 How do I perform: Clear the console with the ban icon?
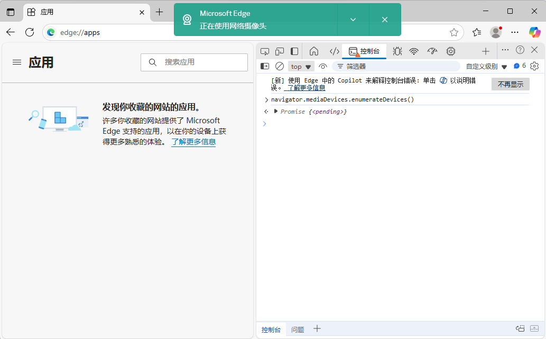tap(280, 66)
